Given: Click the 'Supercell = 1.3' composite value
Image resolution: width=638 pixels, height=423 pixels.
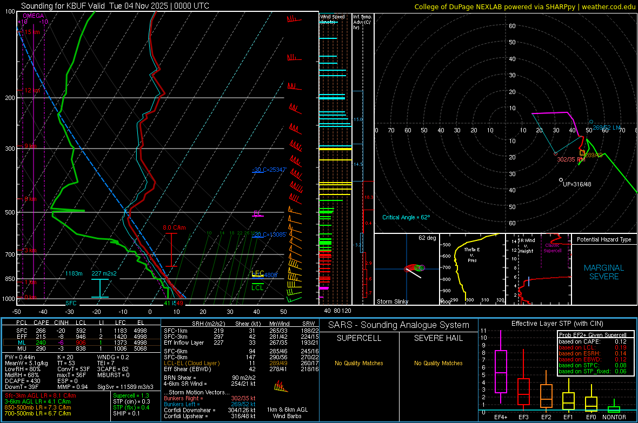Looking at the screenshot, I should coord(131,395).
